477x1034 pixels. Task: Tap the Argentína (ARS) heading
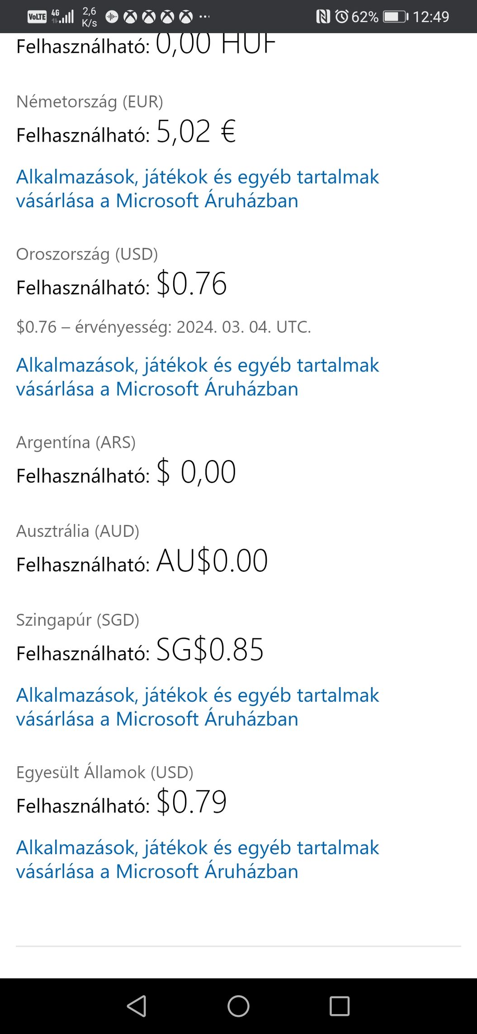[76, 442]
